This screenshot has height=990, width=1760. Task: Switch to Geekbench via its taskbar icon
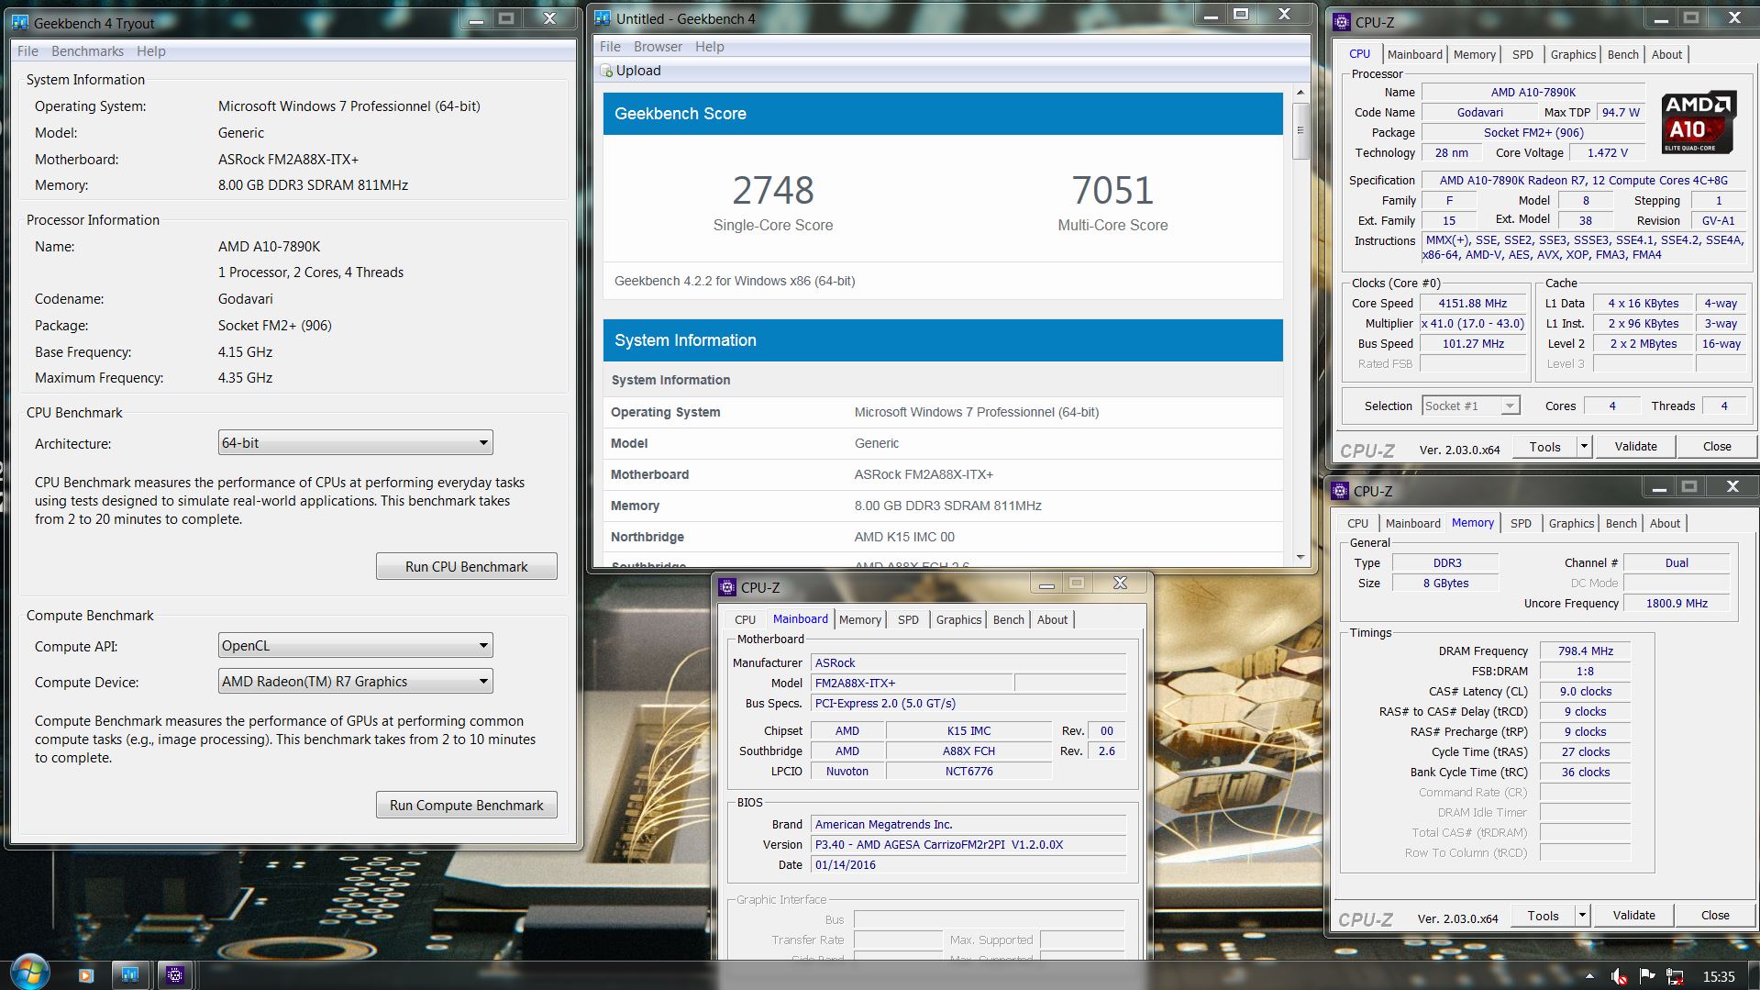(x=130, y=975)
